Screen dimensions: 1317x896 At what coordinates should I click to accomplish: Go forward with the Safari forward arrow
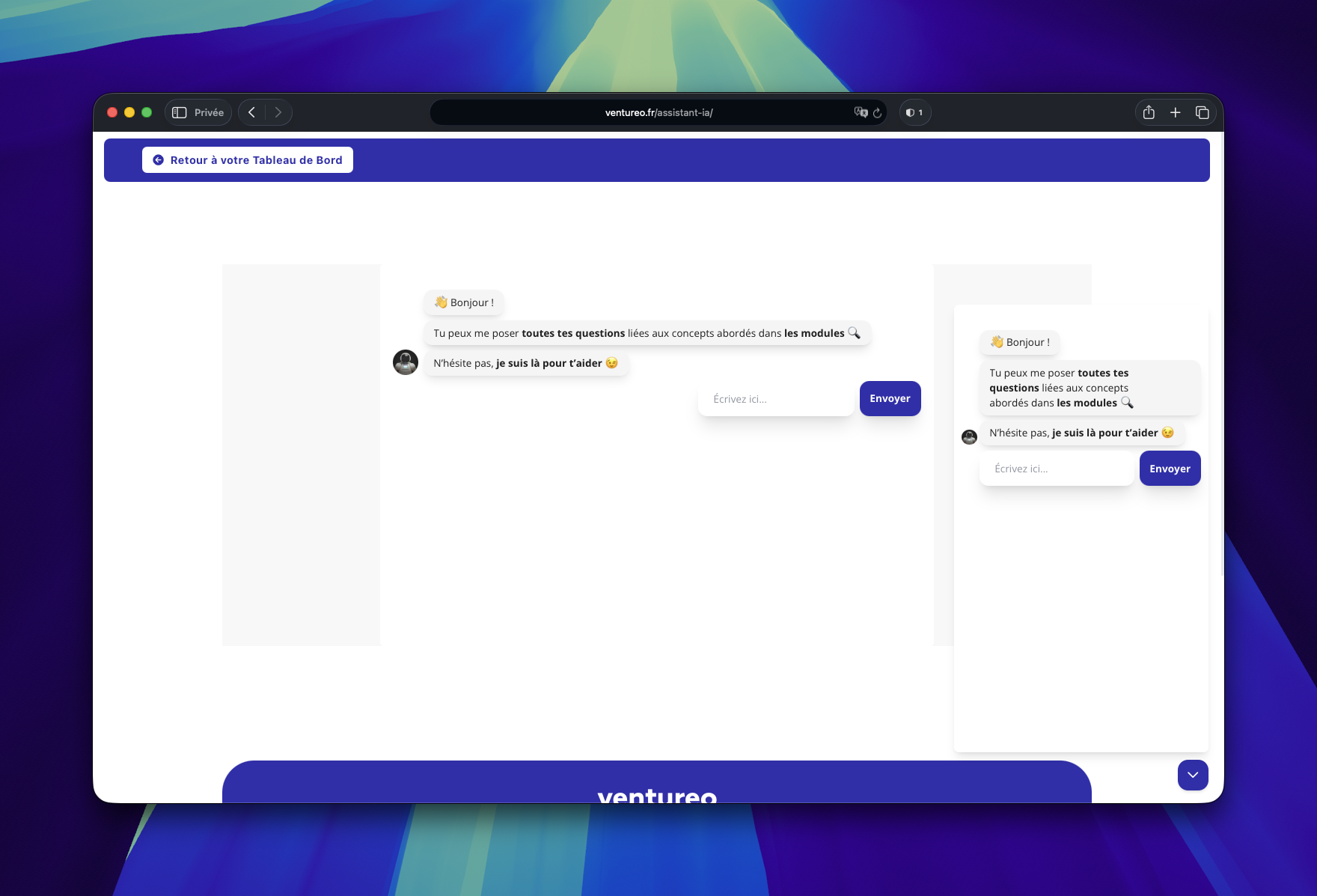pyautogui.click(x=278, y=112)
